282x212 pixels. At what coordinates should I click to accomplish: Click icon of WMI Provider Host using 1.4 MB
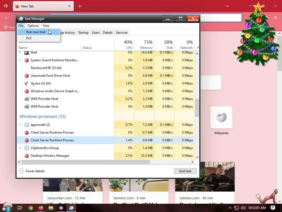(27, 107)
